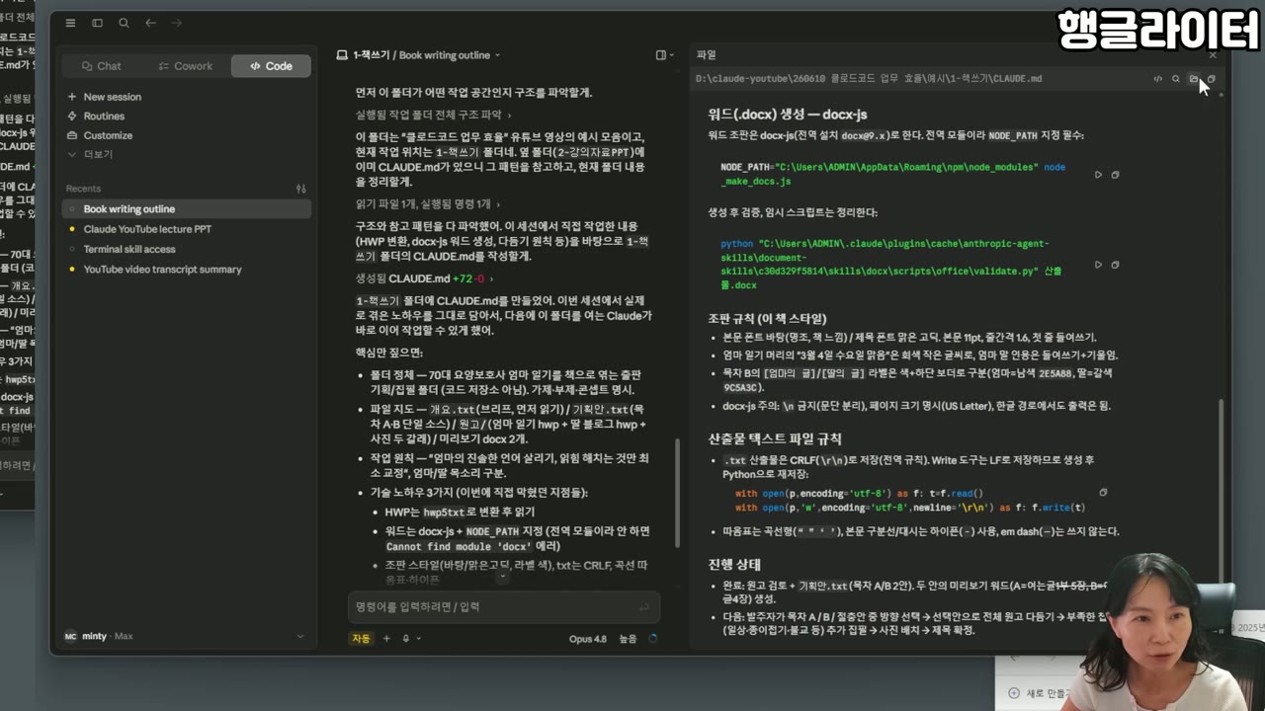
Task: Open Book writing outline session
Action: [x=186, y=209]
